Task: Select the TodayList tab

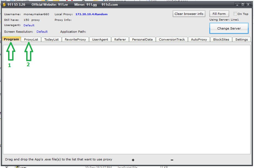Action: coord(51,39)
